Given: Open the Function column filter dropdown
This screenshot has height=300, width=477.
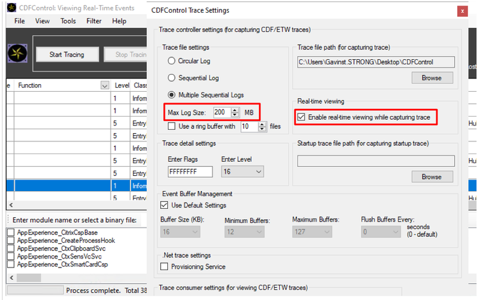Looking at the screenshot, I should pos(105,85).
